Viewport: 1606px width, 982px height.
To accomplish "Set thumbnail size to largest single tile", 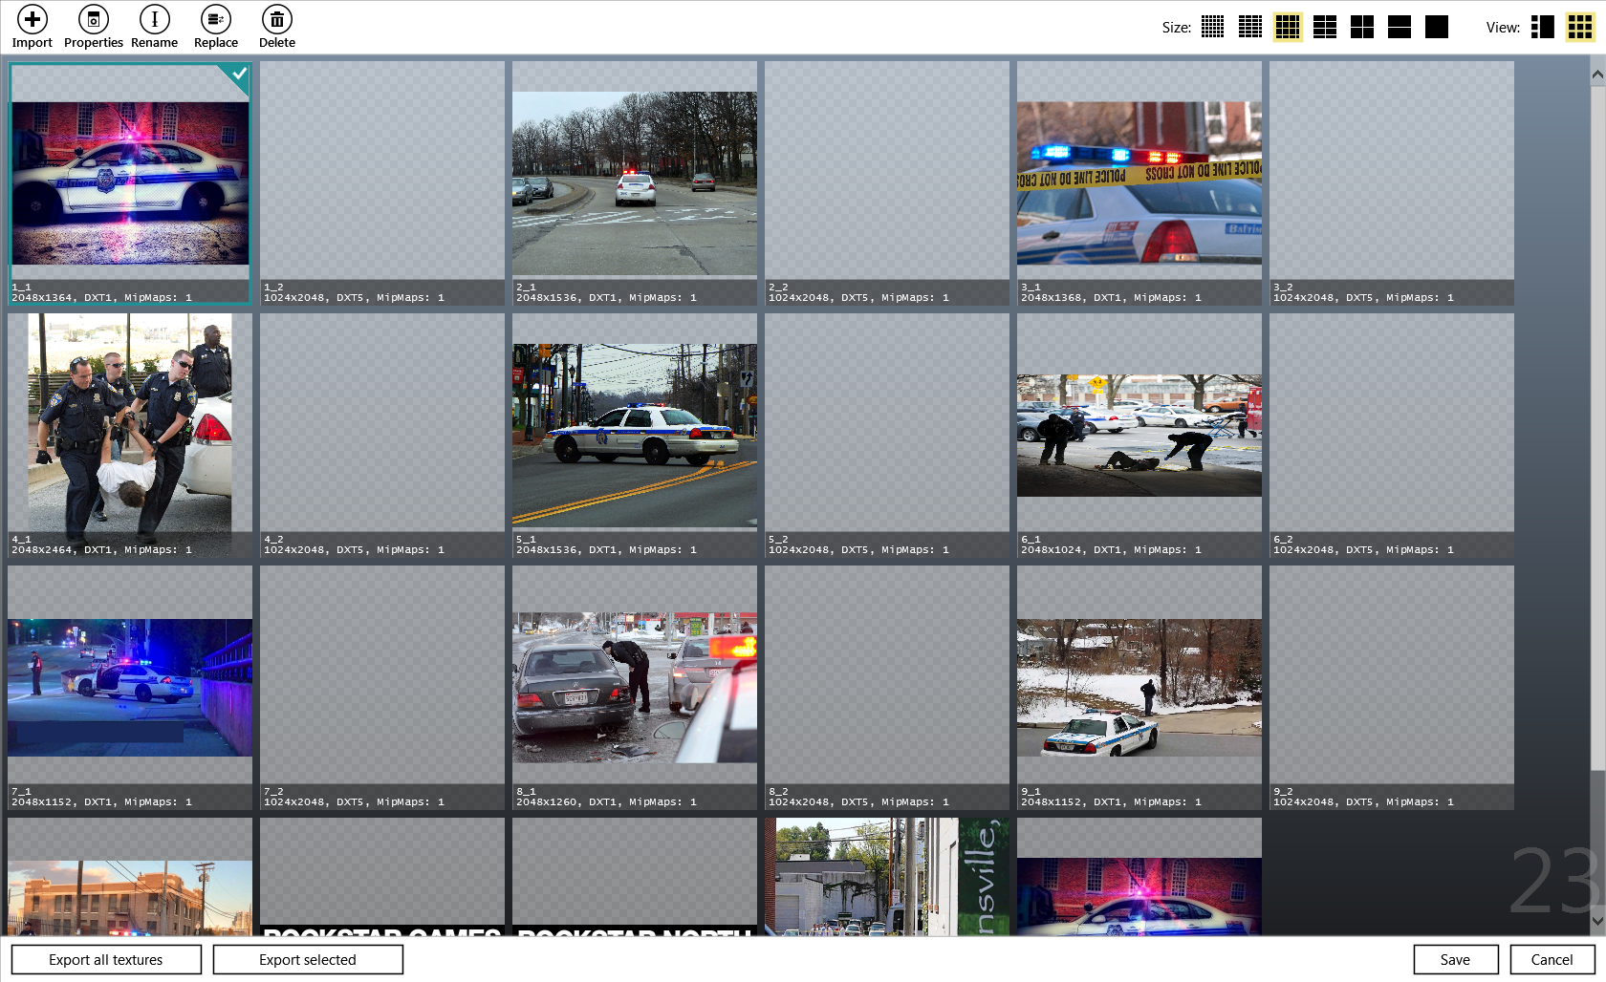I will point(1436,27).
